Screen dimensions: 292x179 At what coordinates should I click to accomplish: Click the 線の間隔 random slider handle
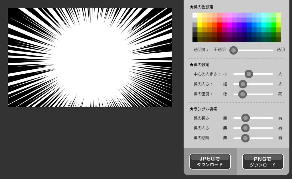pyautogui.click(x=245, y=138)
